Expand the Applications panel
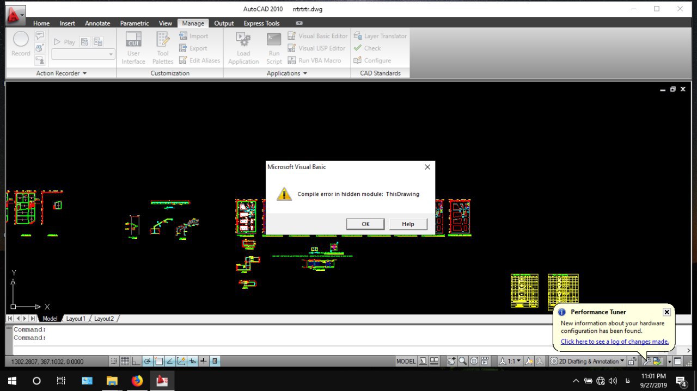This screenshot has height=391, width=697. click(287, 73)
